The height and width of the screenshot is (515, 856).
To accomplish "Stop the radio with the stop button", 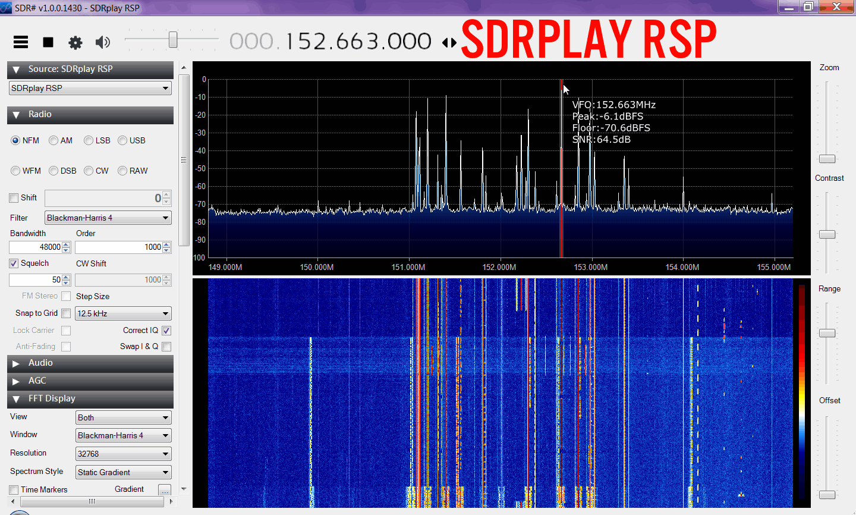I will pos(48,42).
